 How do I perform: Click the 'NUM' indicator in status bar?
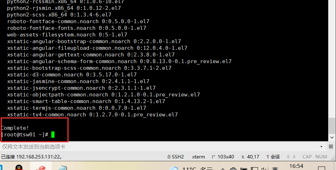pyautogui.click(x=321, y=157)
